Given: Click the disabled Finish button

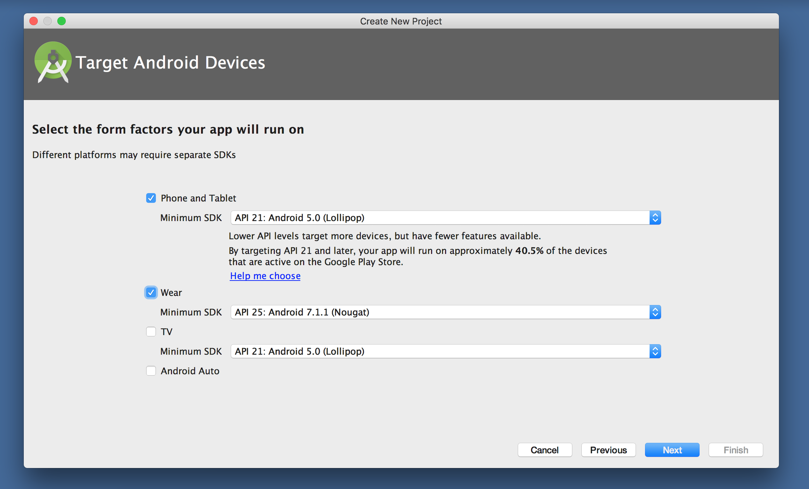Looking at the screenshot, I should (x=736, y=450).
